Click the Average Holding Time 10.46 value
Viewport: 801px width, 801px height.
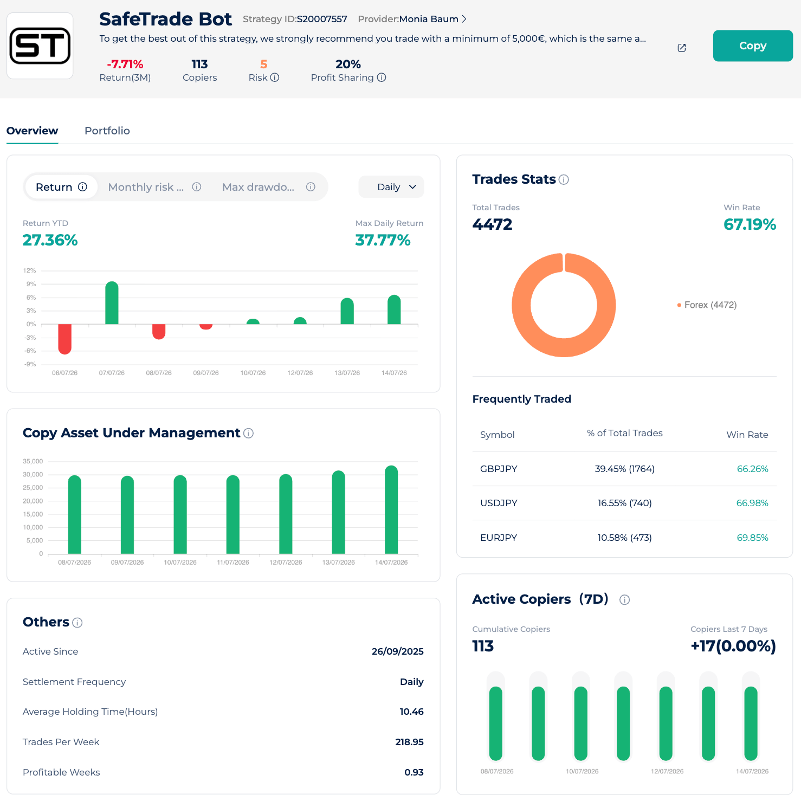click(x=411, y=712)
